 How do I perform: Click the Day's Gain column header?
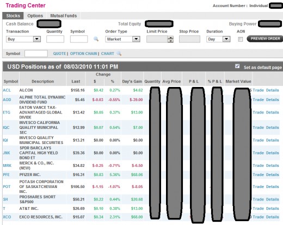(x=132, y=82)
